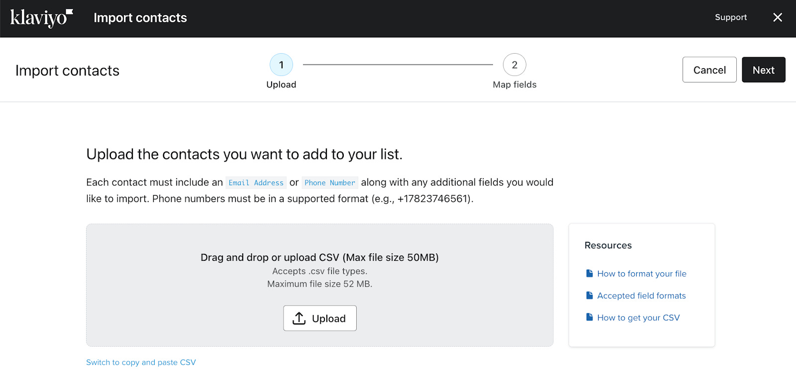Open Accepted field formats resource

641,296
